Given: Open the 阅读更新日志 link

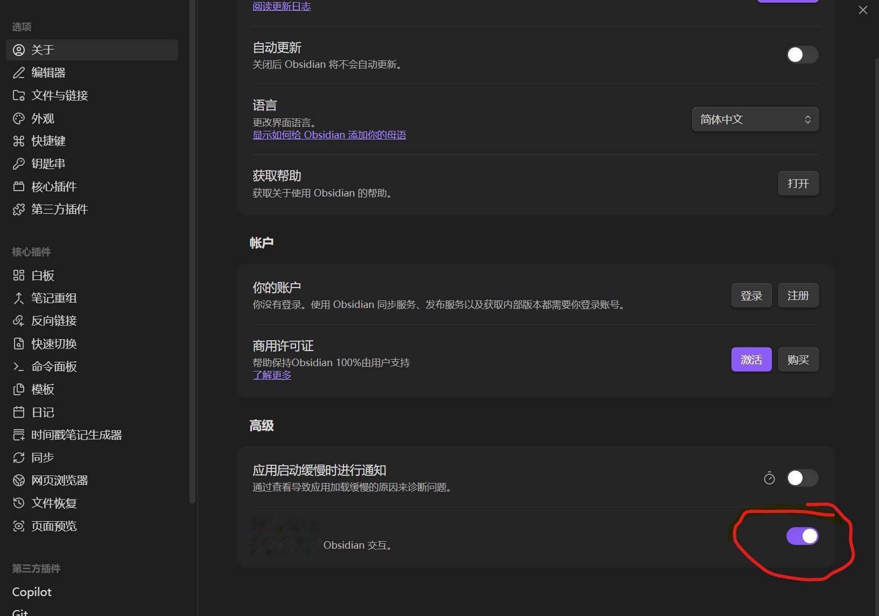Looking at the screenshot, I should [282, 6].
